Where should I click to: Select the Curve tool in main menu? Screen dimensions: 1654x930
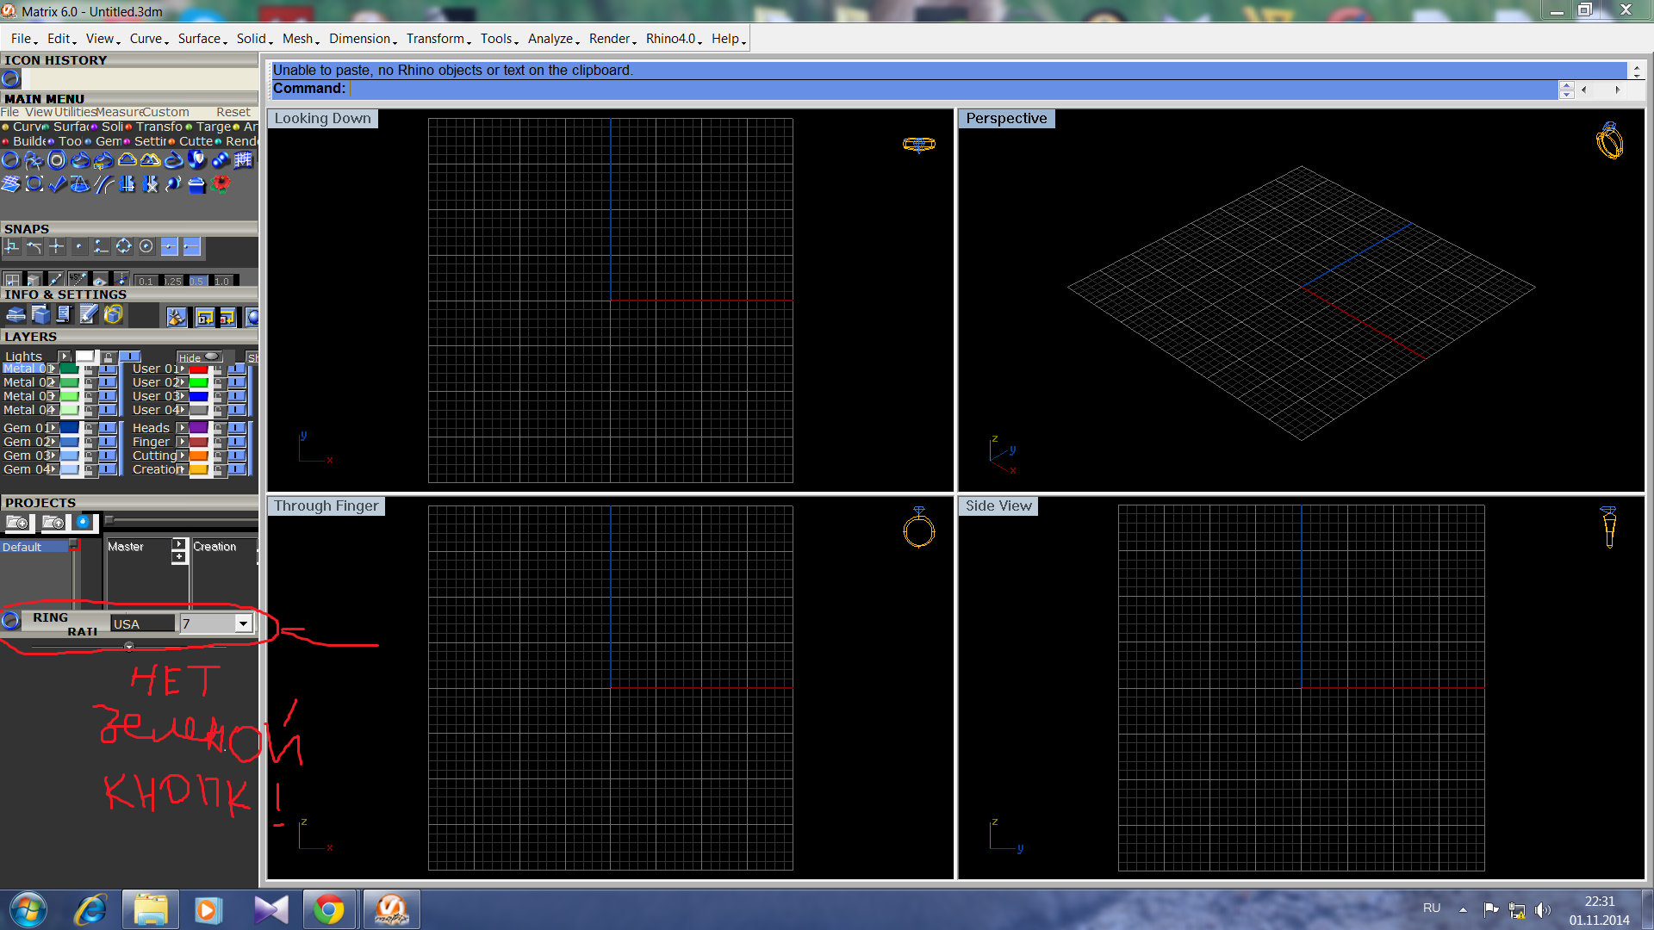coord(22,125)
